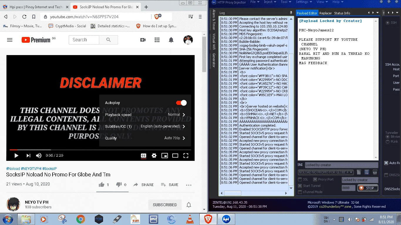Click SHARE under the video
This screenshot has width=401, height=225.
click(x=144, y=185)
